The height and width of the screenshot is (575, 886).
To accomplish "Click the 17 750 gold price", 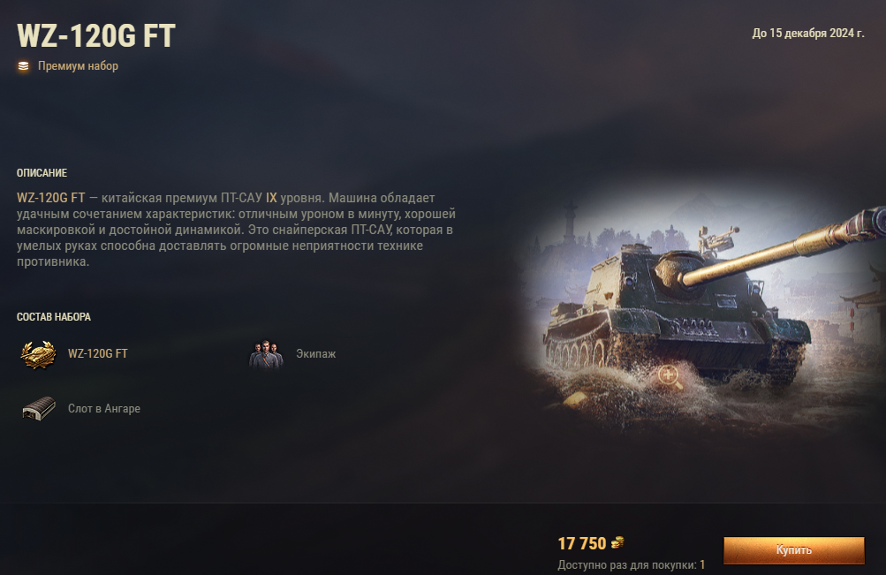I will coord(582,543).
